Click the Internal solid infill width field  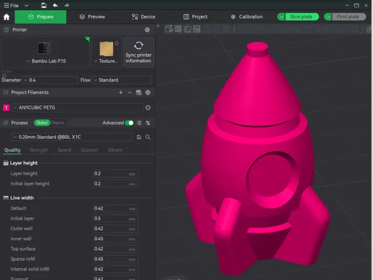115,269
